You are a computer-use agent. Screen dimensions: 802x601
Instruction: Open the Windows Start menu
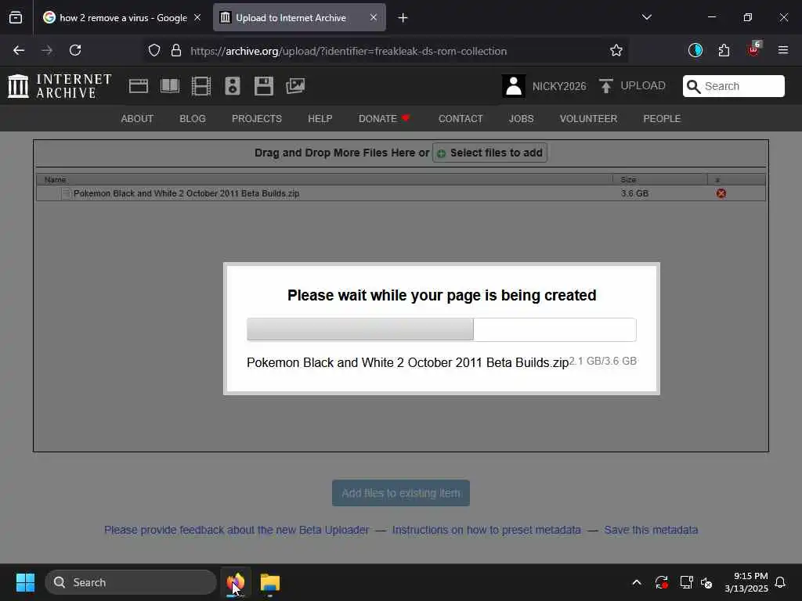(x=25, y=582)
